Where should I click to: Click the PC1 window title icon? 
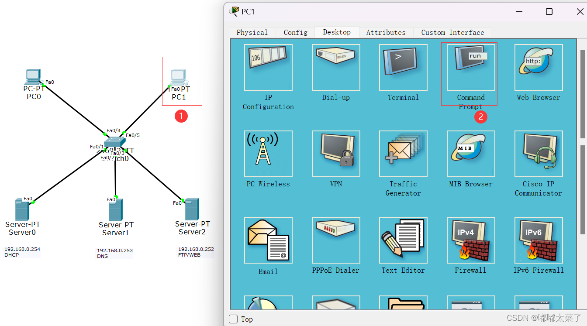(x=235, y=11)
